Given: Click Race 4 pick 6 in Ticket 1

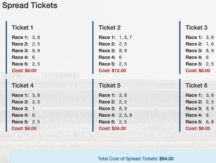Looking at the screenshot, I should pyautogui.click(x=33, y=57).
